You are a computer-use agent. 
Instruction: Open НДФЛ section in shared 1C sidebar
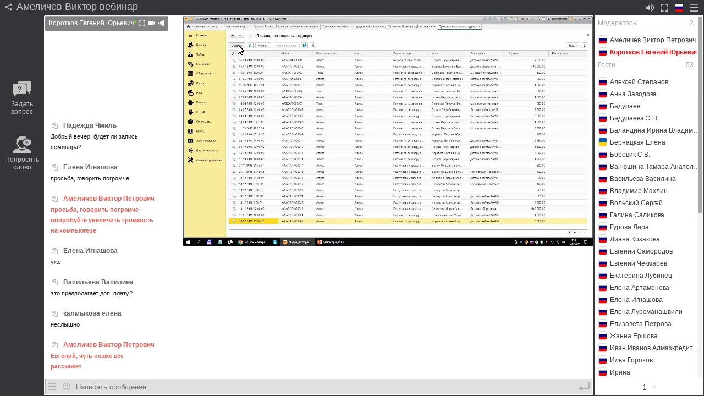[198, 112]
